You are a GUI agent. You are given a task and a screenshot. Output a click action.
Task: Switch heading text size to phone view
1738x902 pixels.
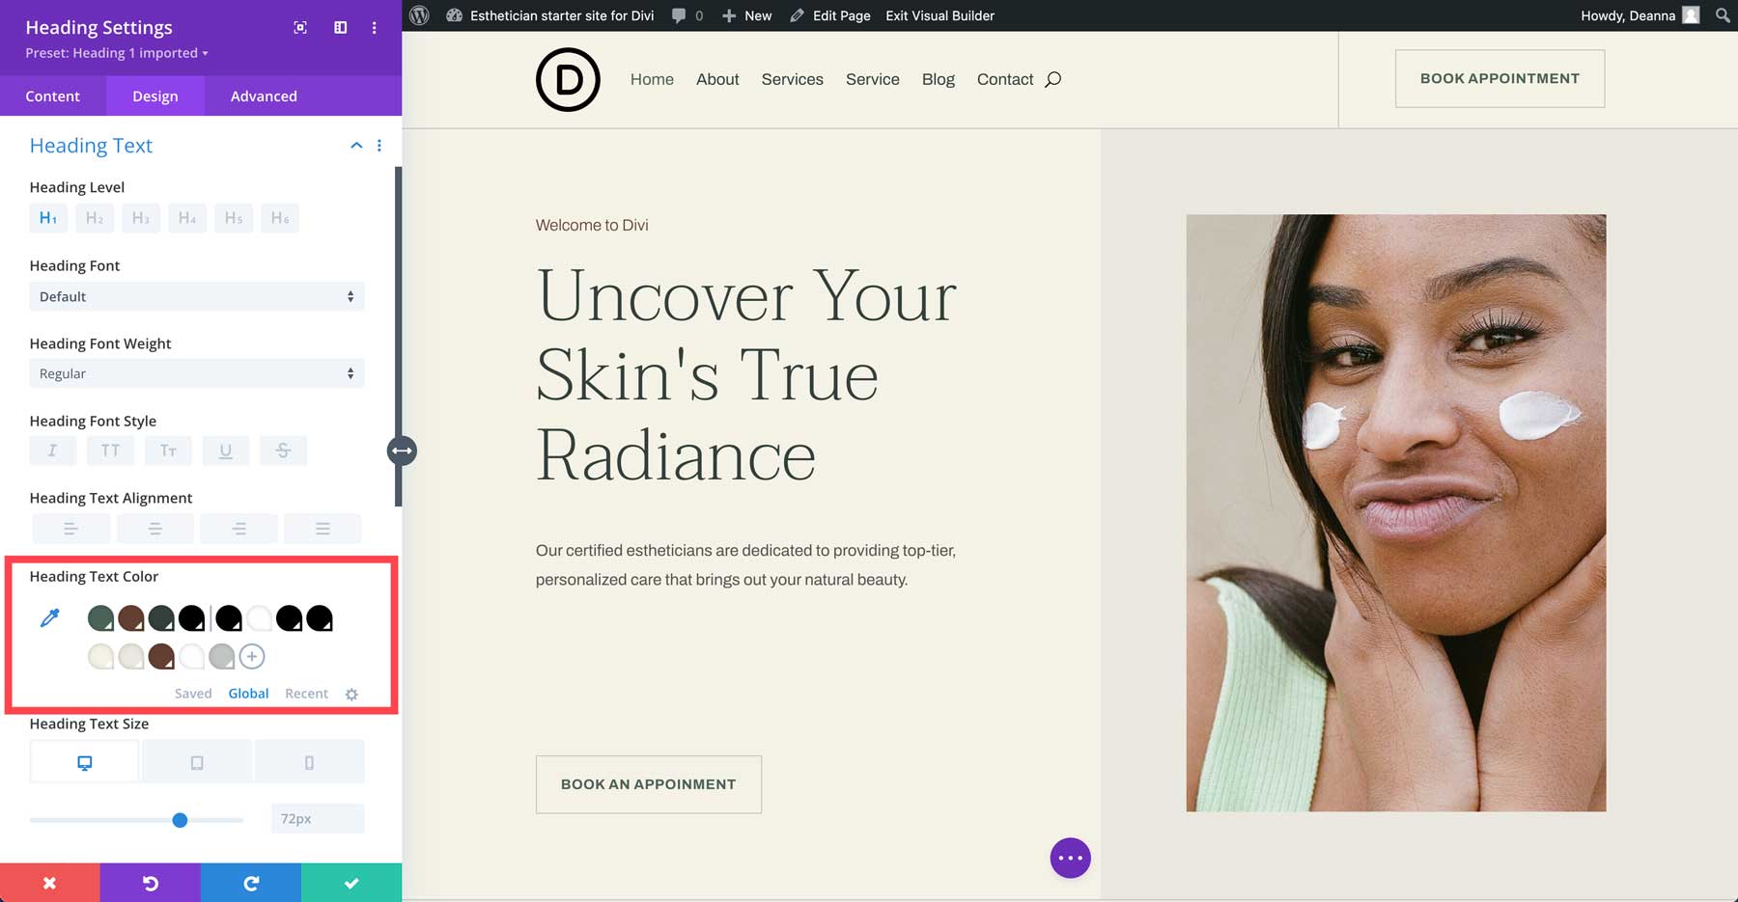tap(309, 760)
